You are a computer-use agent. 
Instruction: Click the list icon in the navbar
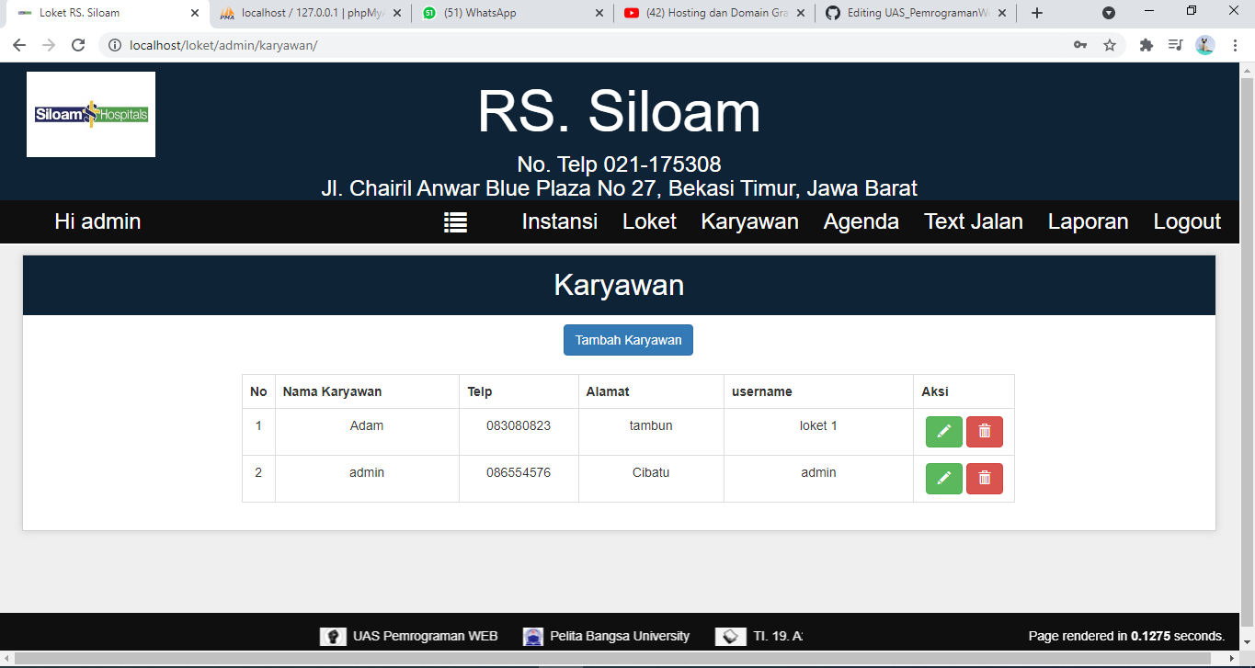[x=455, y=221]
